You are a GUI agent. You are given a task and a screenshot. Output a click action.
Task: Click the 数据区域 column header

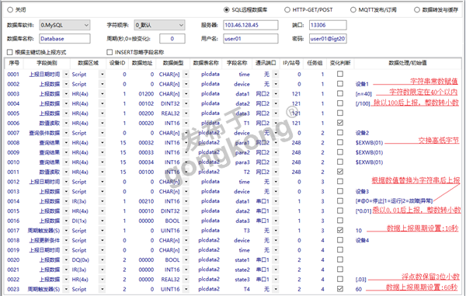88,63
